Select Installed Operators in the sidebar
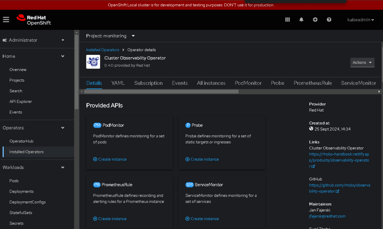383x229 pixels. coord(37,152)
